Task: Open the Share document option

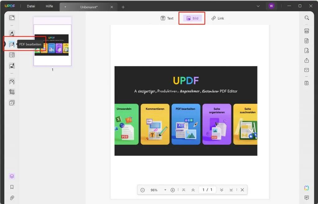Action: click(x=307, y=60)
